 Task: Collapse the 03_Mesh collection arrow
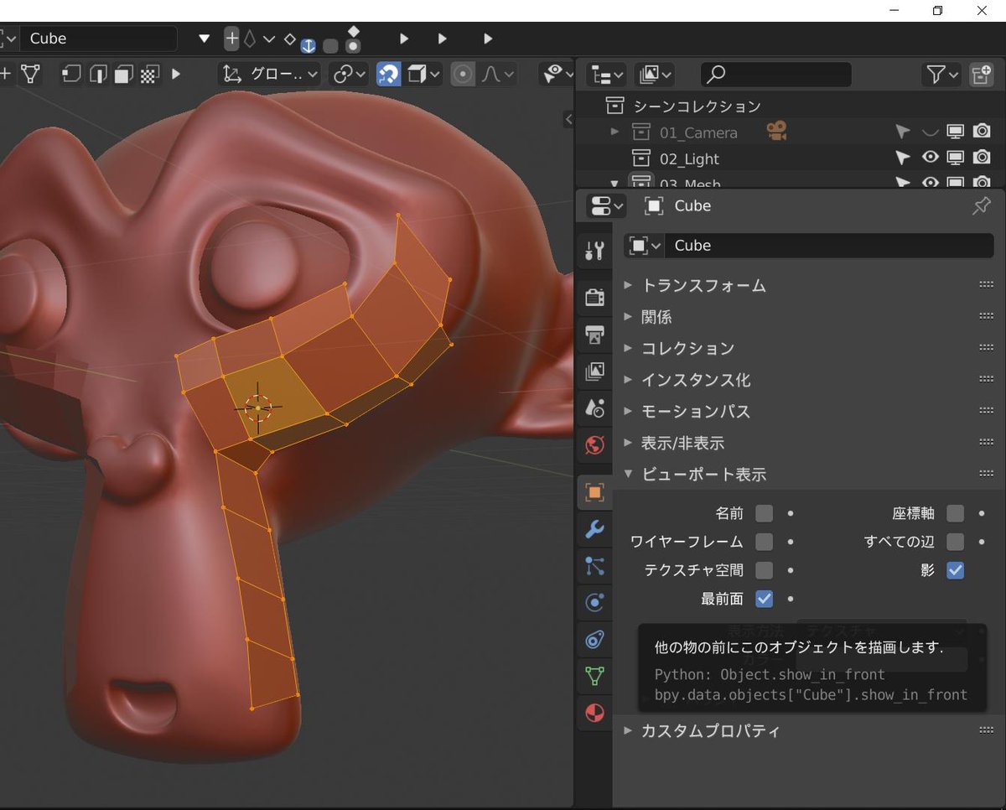pos(614,182)
